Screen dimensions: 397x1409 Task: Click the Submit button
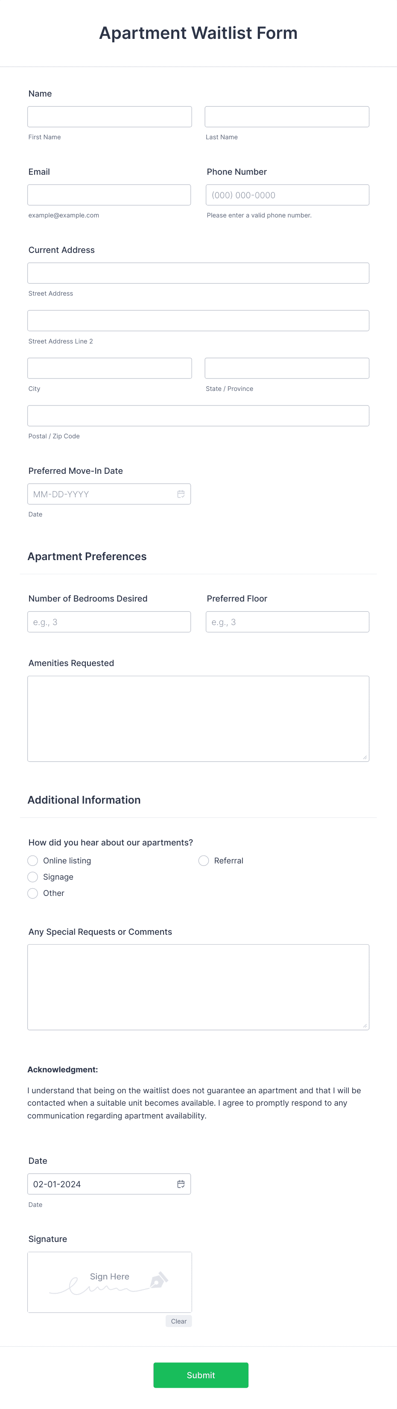coord(201,1375)
